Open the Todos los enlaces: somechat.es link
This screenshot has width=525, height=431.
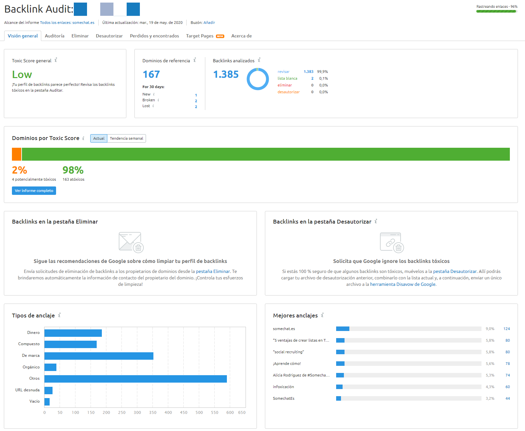pyautogui.click(x=67, y=23)
